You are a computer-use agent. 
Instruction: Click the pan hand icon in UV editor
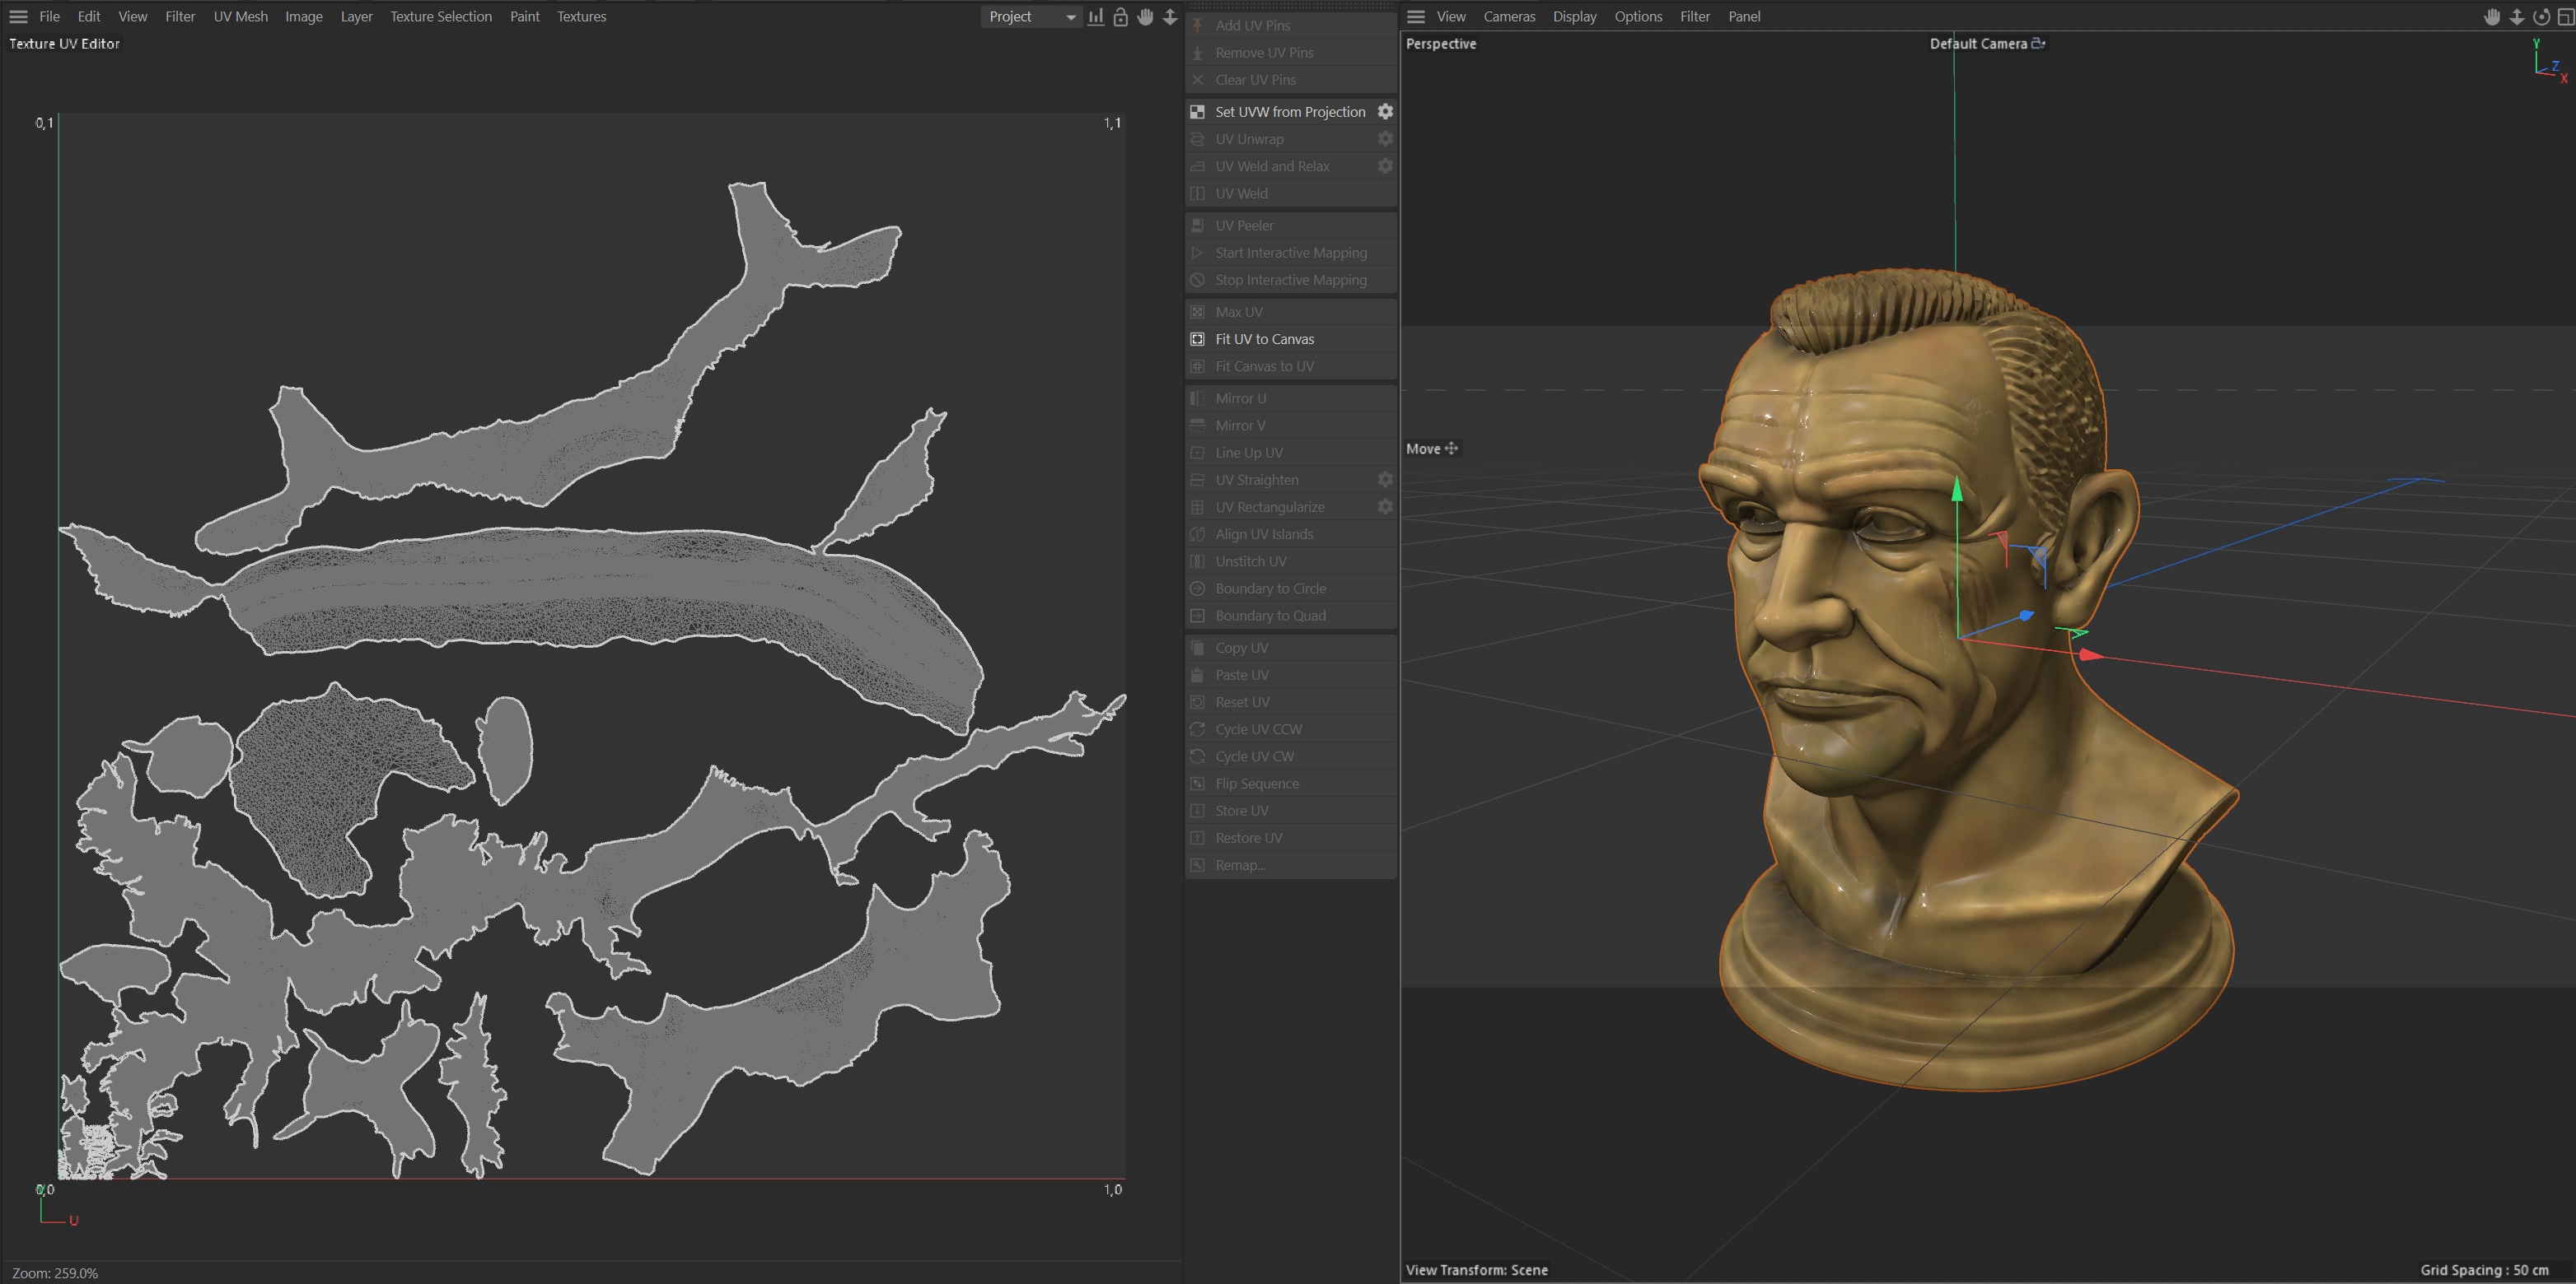[x=1145, y=17]
